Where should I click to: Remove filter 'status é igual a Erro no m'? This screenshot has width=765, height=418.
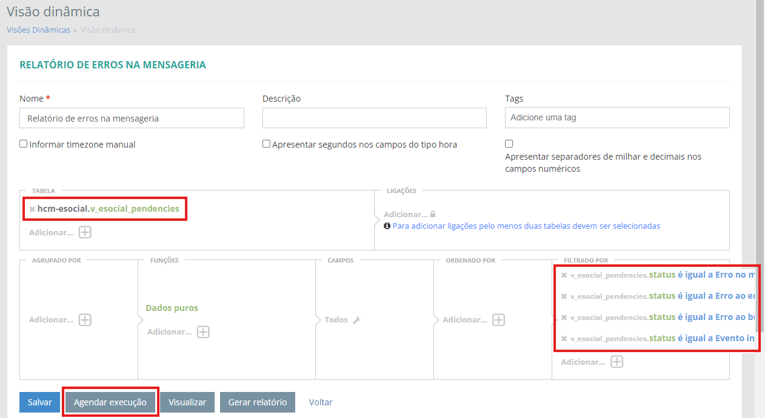564,275
